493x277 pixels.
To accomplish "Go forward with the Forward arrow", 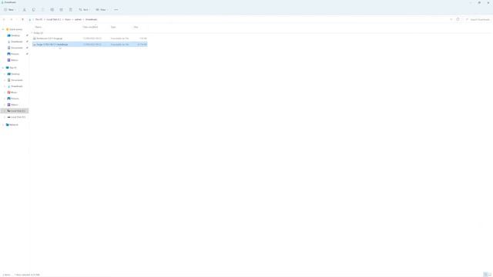I will [11, 19].
